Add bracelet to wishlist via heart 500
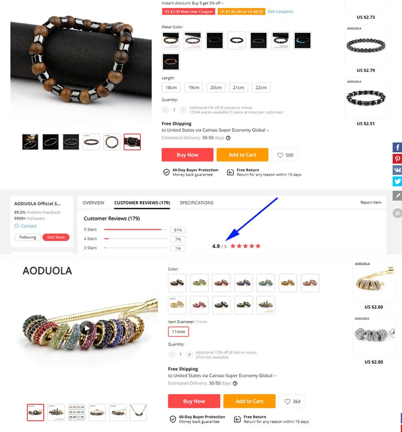 (x=285, y=155)
